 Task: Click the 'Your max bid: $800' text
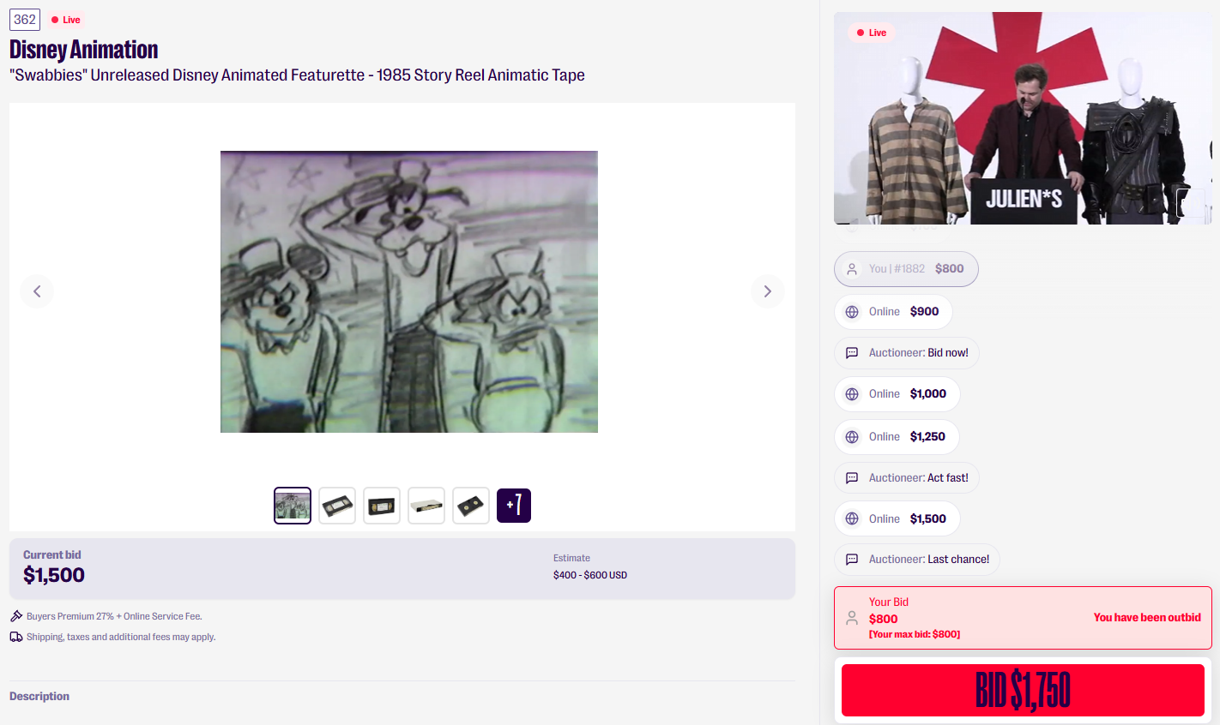click(915, 634)
